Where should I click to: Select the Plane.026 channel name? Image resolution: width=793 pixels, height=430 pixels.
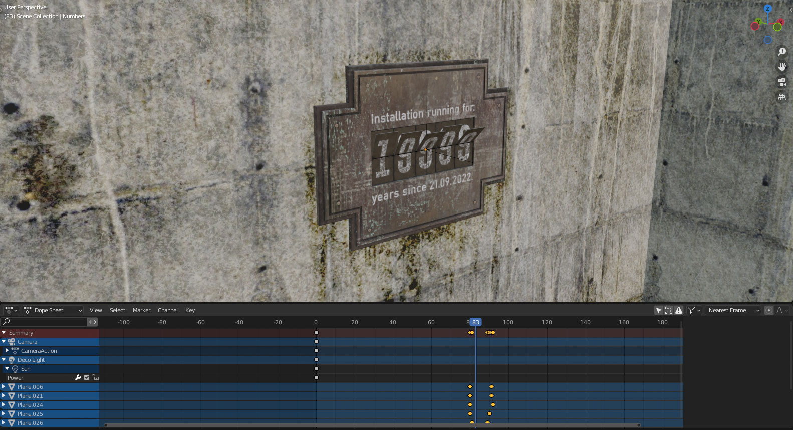coord(30,423)
